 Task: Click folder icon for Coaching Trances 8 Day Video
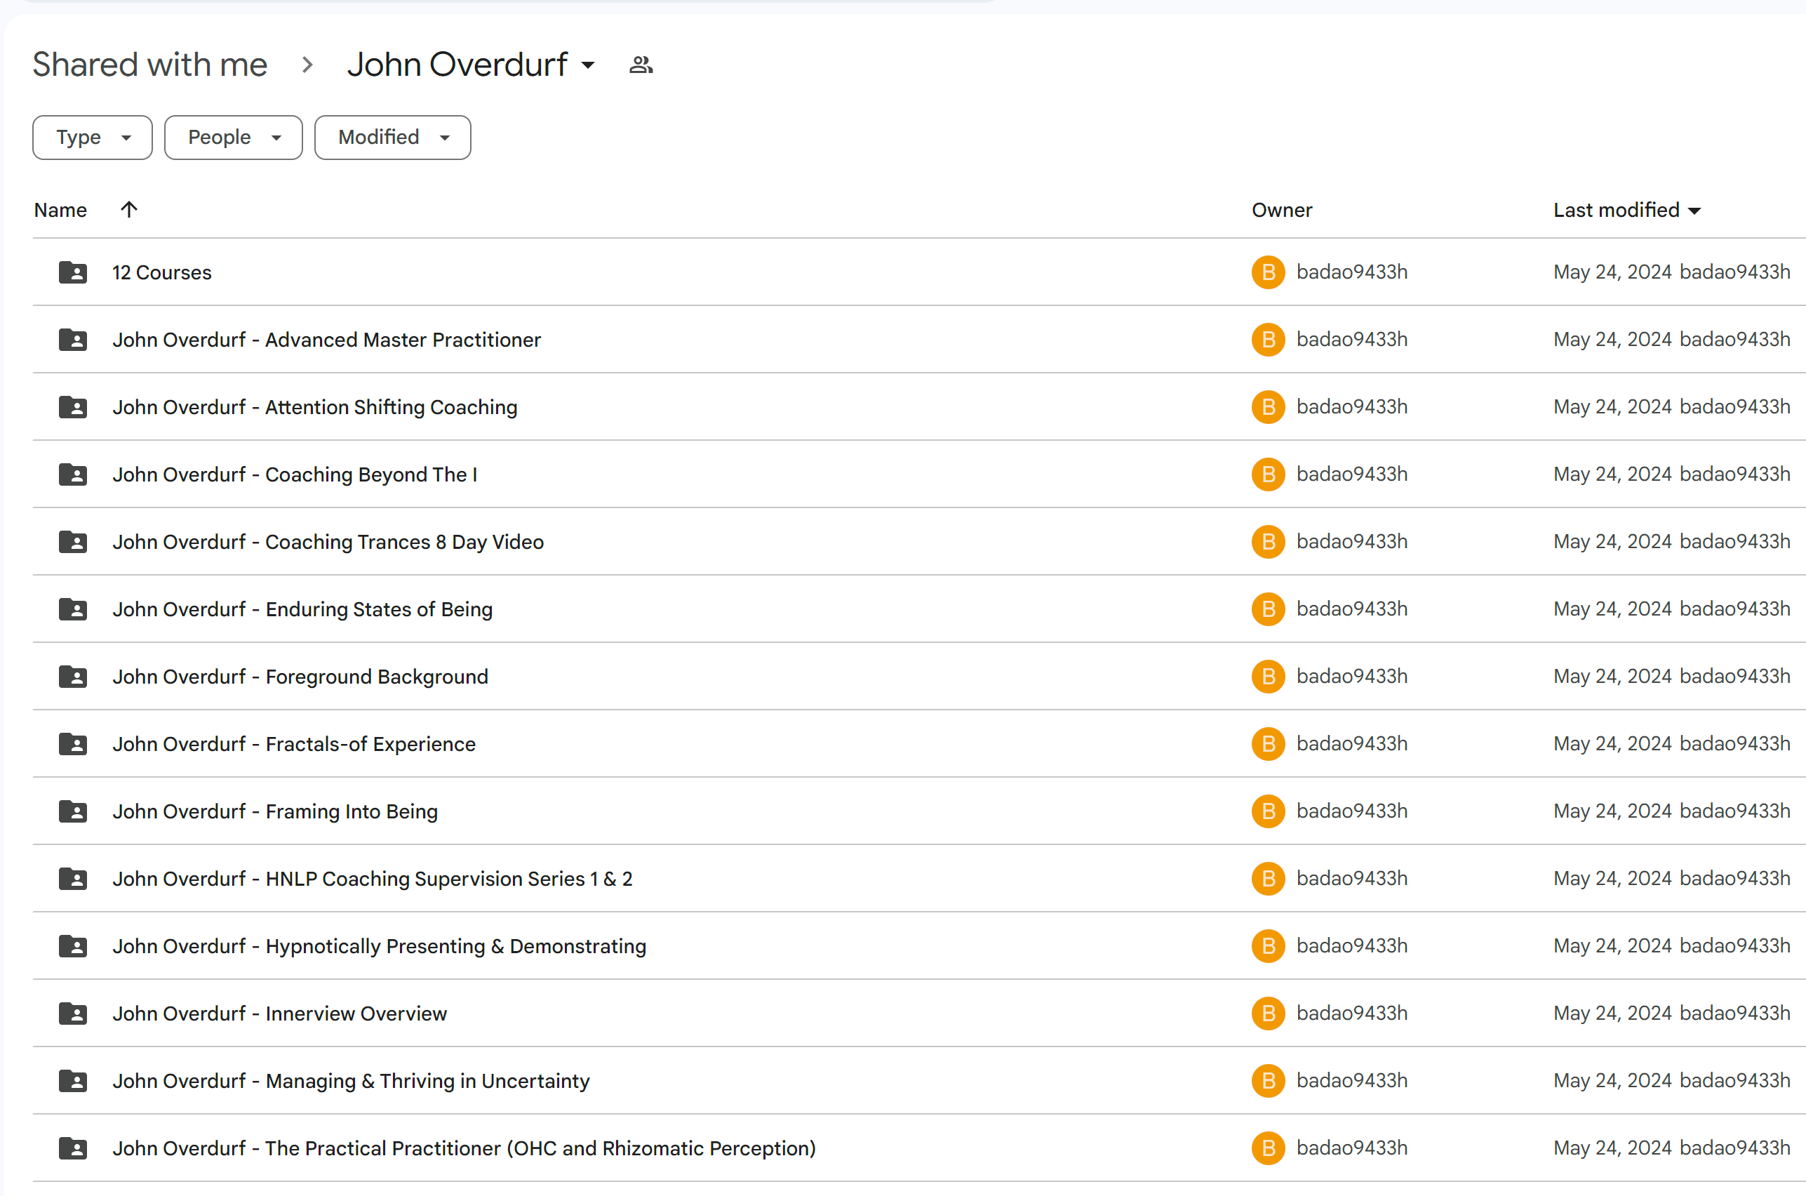(73, 542)
